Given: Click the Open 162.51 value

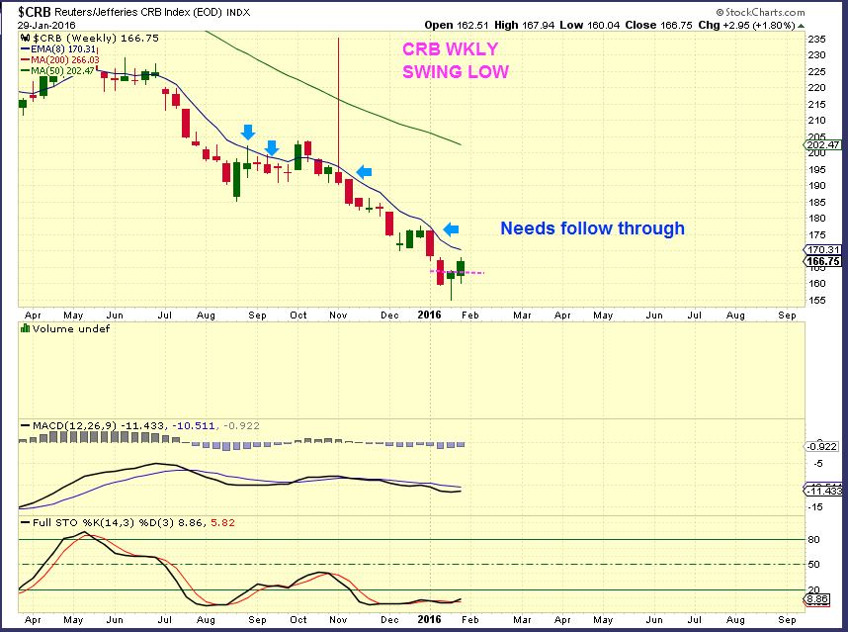Looking at the screenshot, I should point(457,25).
